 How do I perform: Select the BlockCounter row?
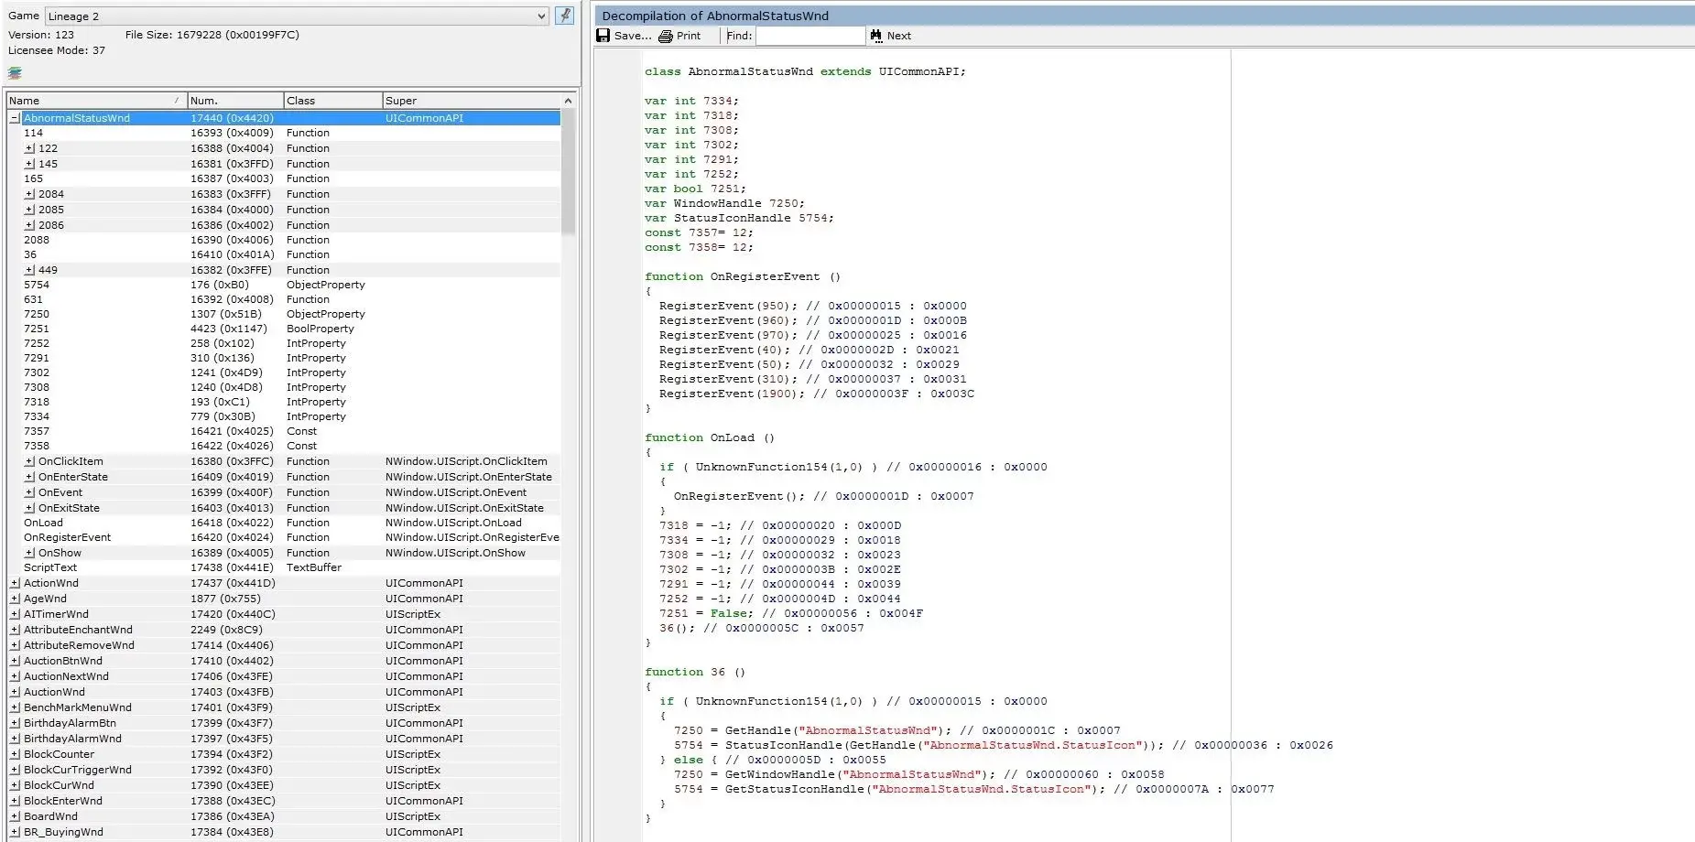pos(284,754)
